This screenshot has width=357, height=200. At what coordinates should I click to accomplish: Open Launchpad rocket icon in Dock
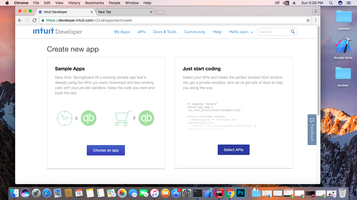[36, 193]
